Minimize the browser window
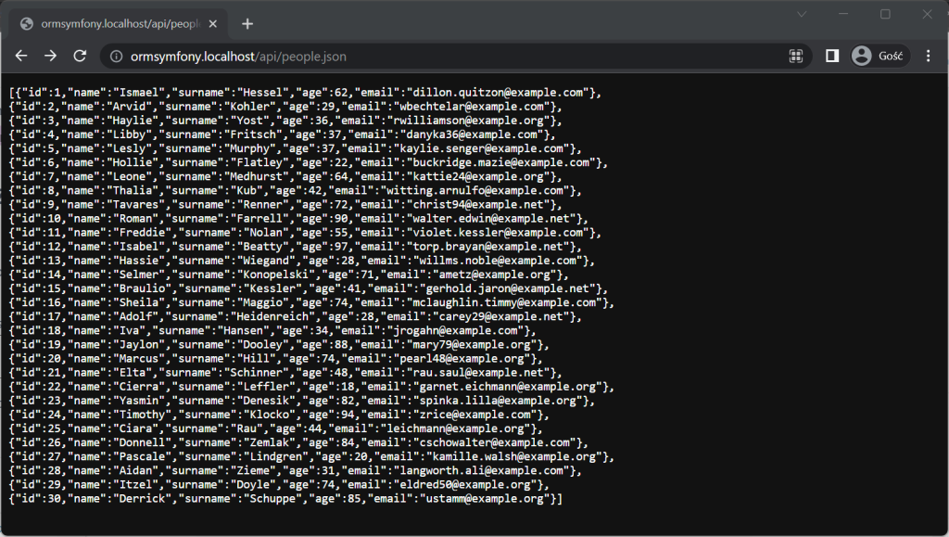The width and height of the screenshot is (949, 537). [x=843, y=14]
